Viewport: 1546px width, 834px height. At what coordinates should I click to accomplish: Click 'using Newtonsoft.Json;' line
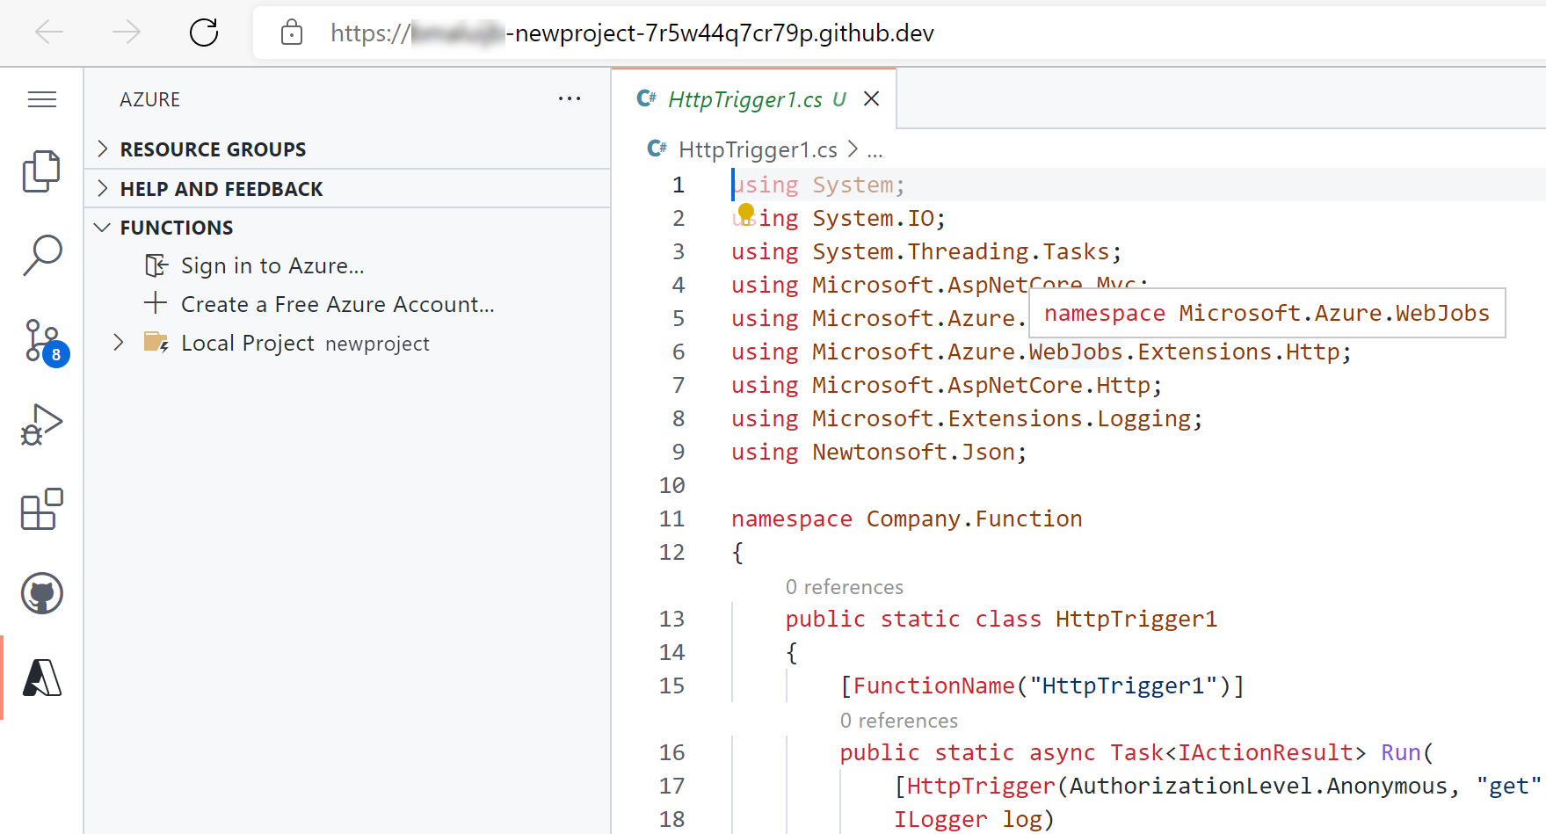879,452
